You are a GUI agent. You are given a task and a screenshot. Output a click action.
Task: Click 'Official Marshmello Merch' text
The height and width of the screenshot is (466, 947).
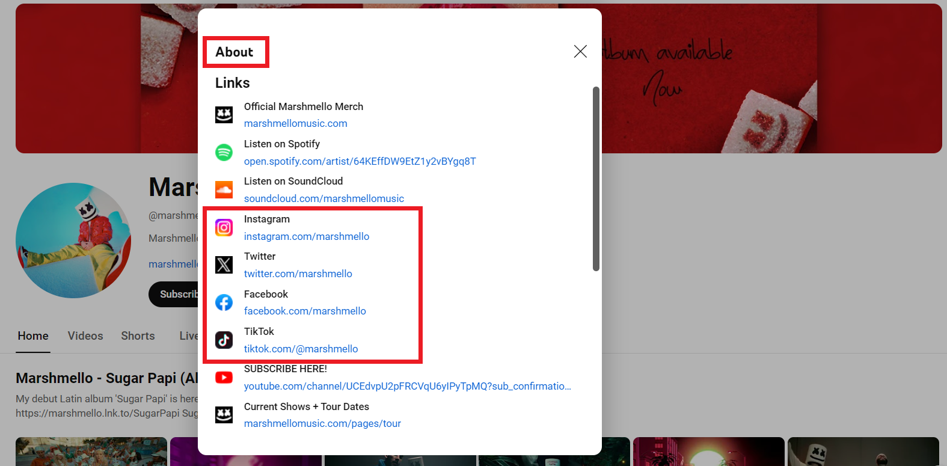tap(304, 106)
